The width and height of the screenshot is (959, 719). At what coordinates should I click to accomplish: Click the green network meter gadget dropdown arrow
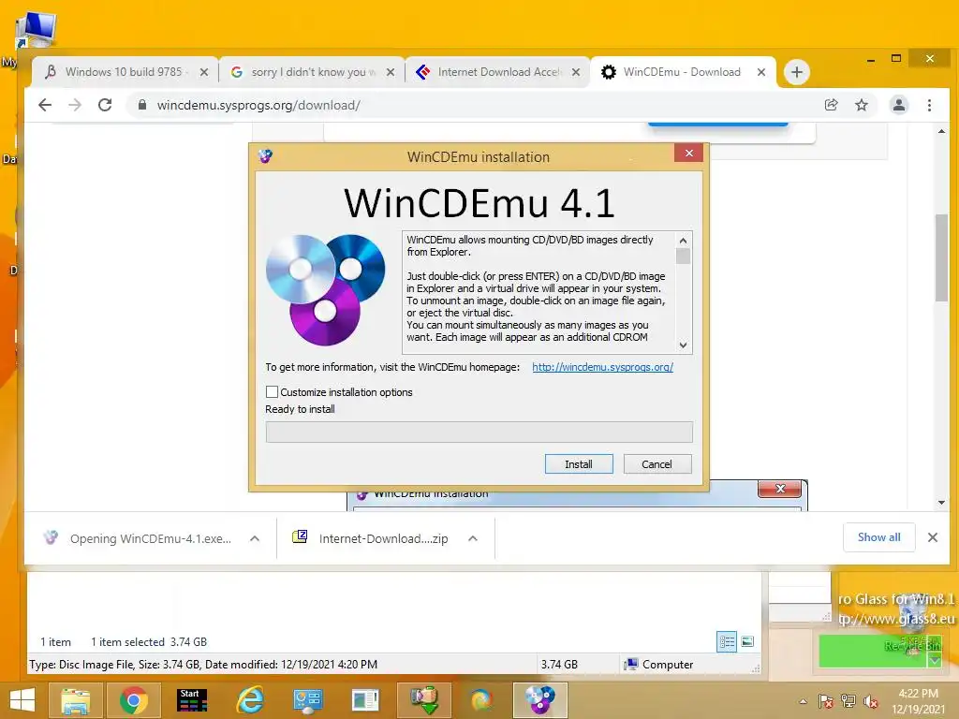pos(935,661)
